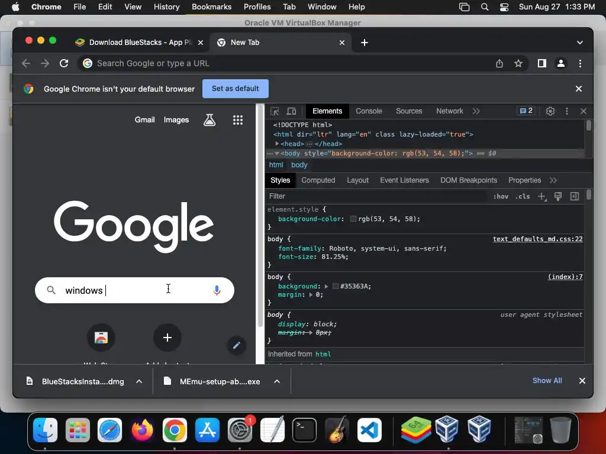Click the customize Chrome pencil icon
The image size is (606, 454).
tap(237, 345)
